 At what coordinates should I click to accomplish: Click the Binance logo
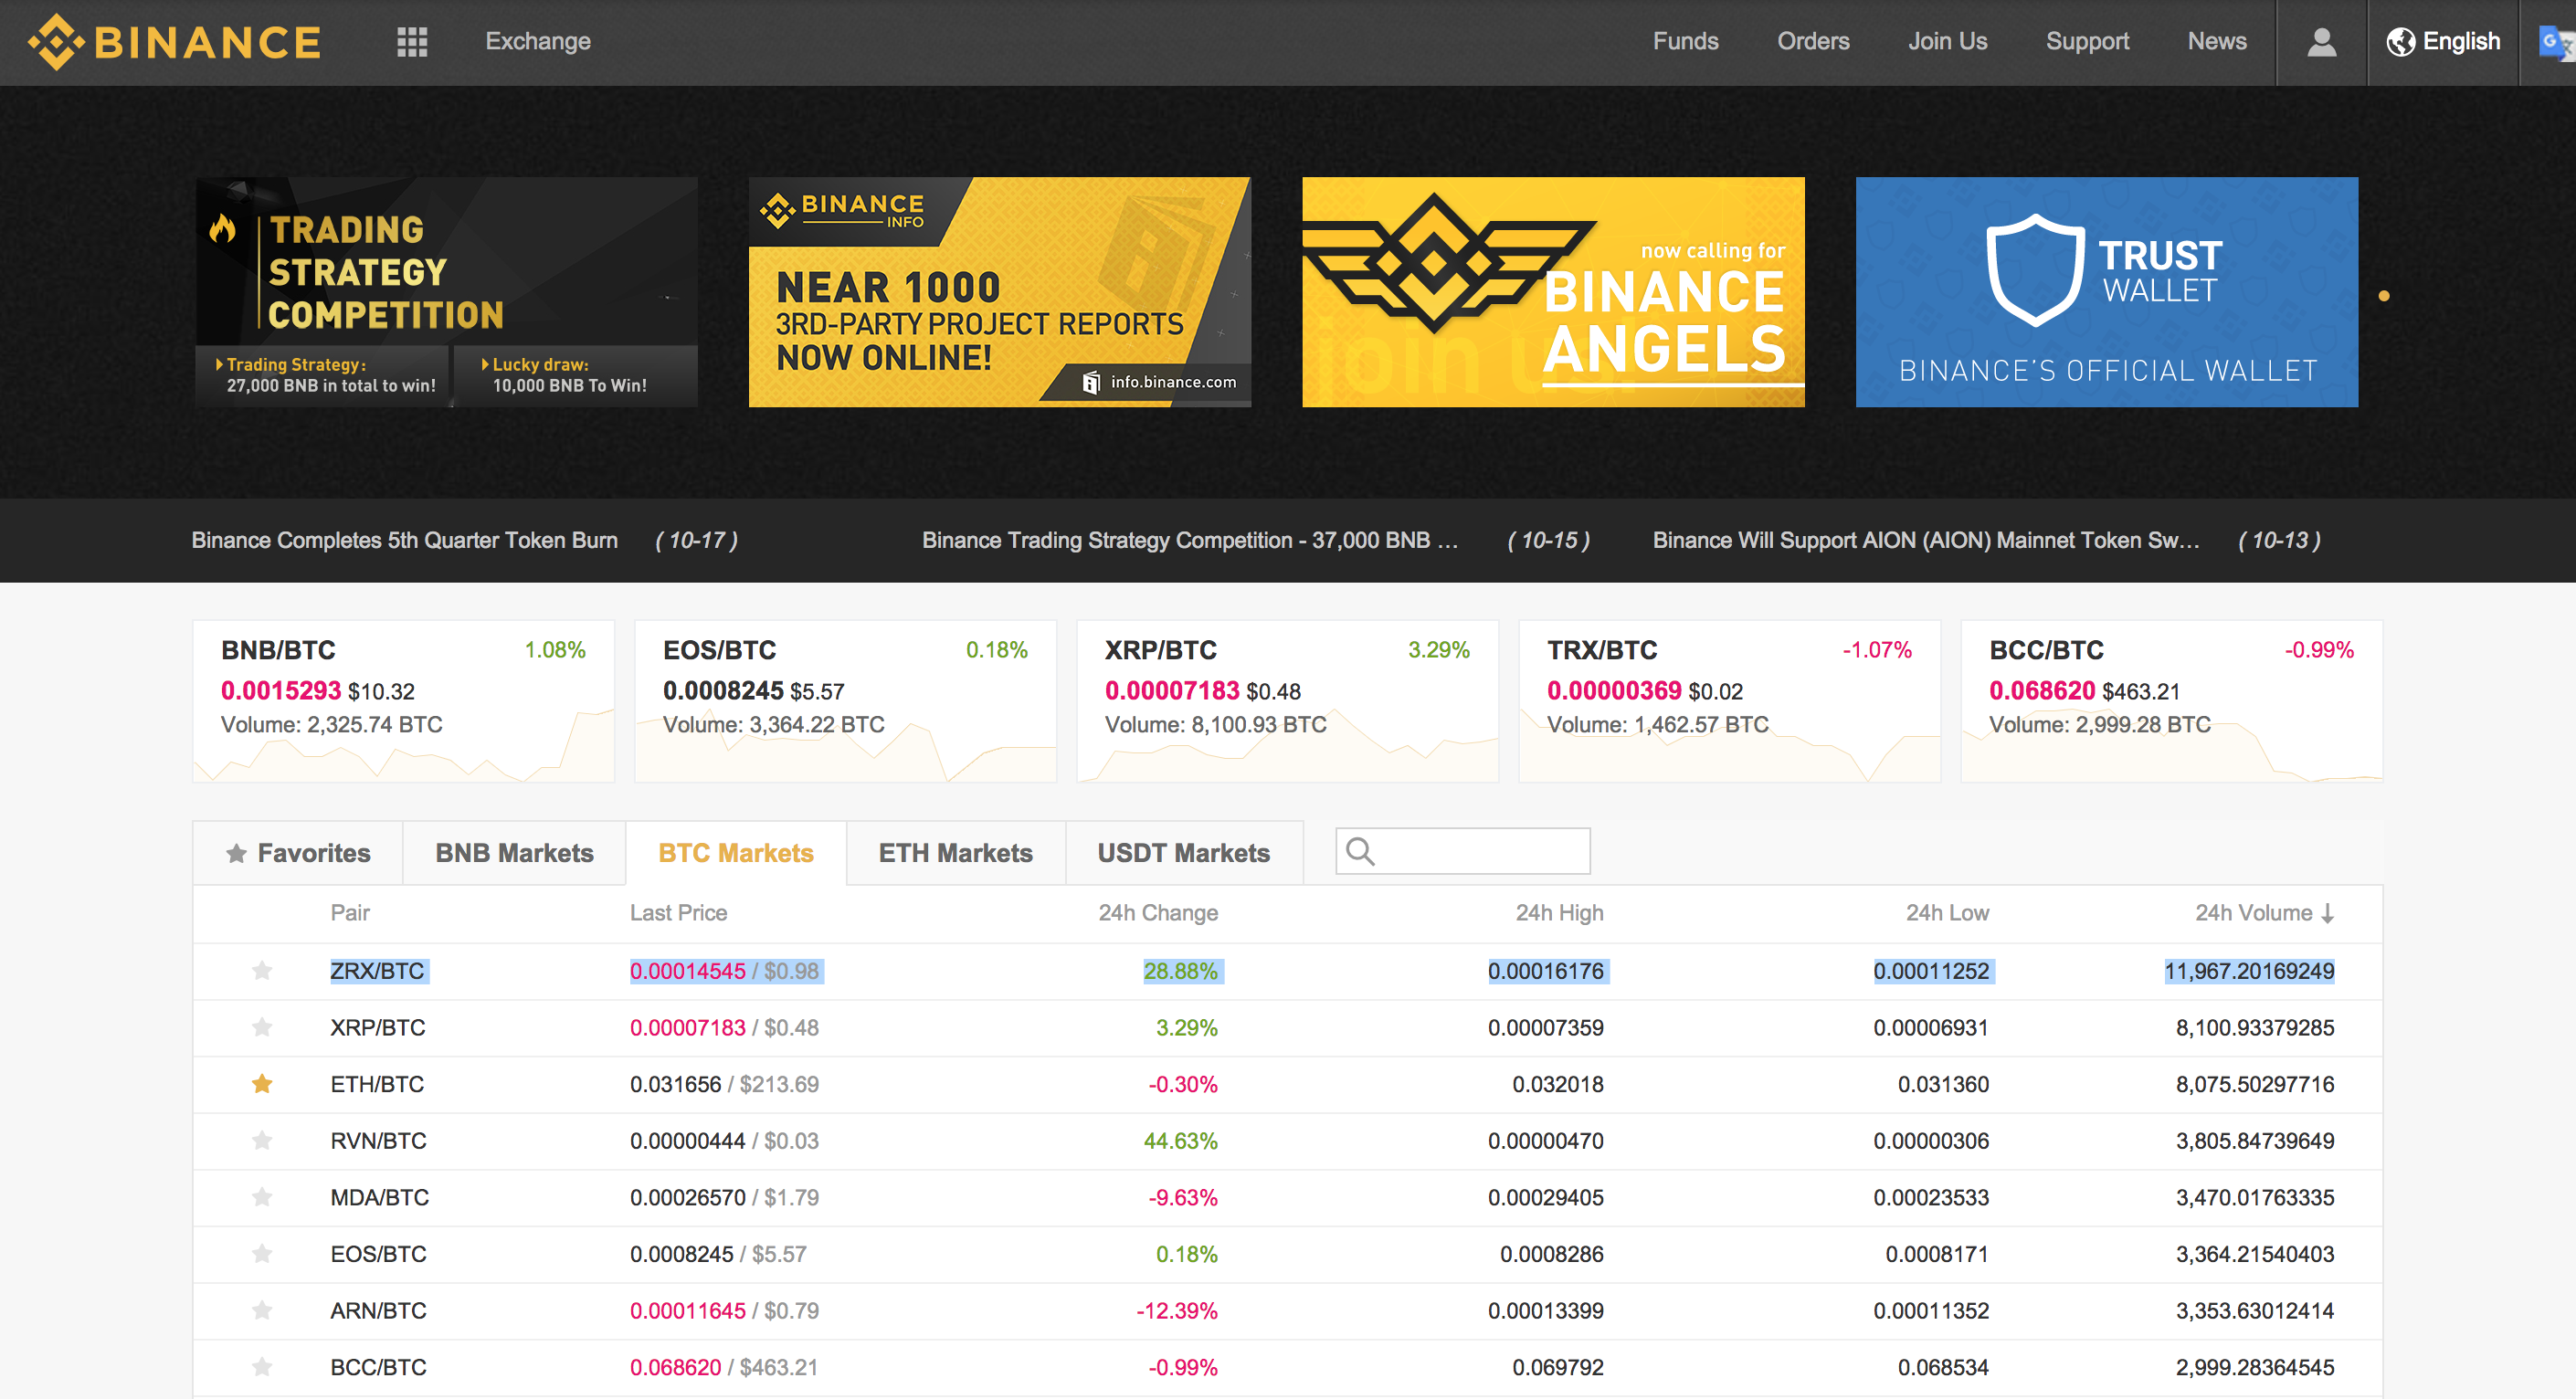click(175, 42)
